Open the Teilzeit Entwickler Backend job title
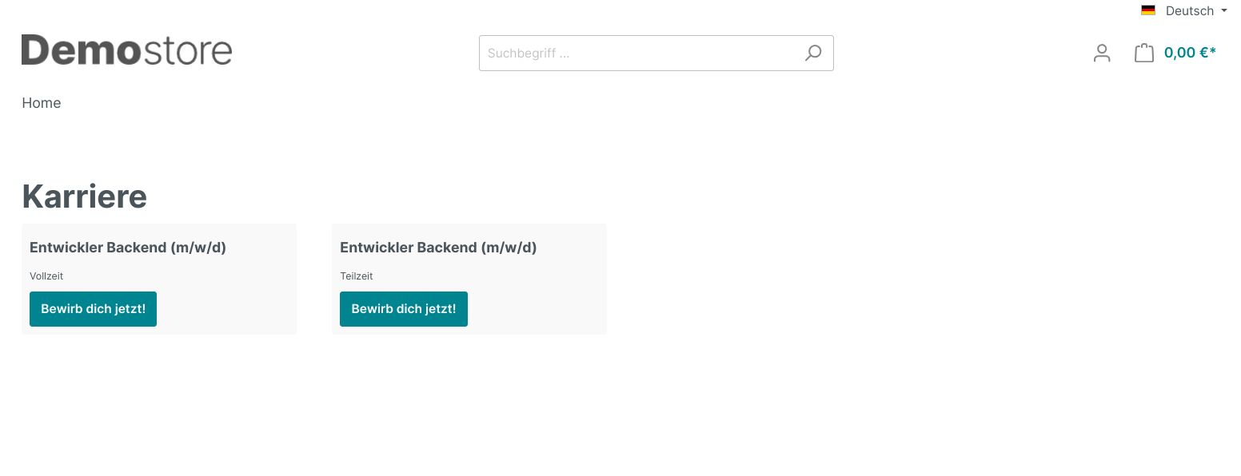The height and width of the screenshot is (476, 1241). [438, 248]
